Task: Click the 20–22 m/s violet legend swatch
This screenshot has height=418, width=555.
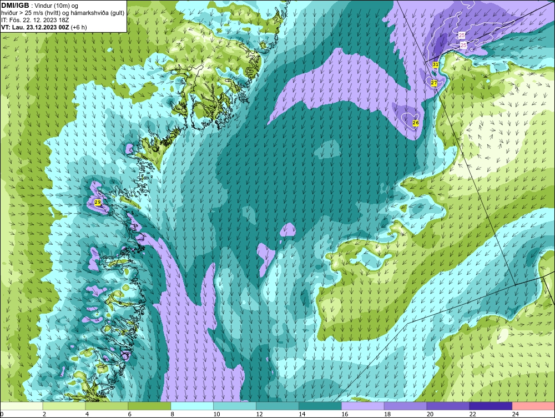Action: pos(448,406)
